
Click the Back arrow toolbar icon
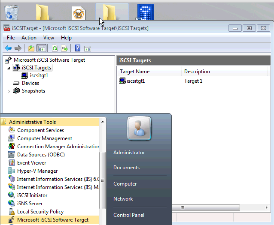coord(8,48)
